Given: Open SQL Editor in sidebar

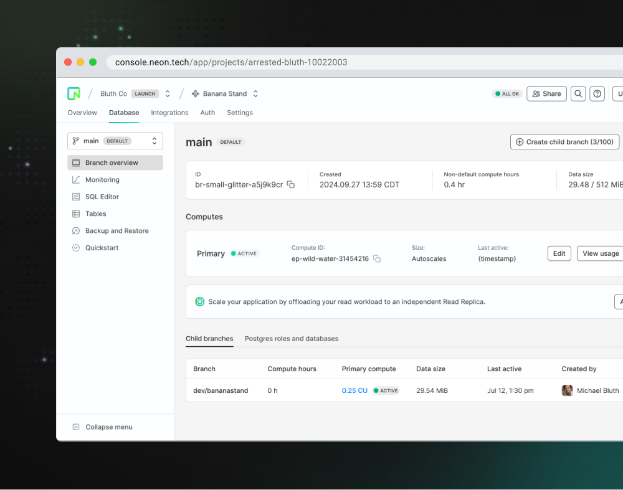Looking at the screenshot, I should click(102, 197).
